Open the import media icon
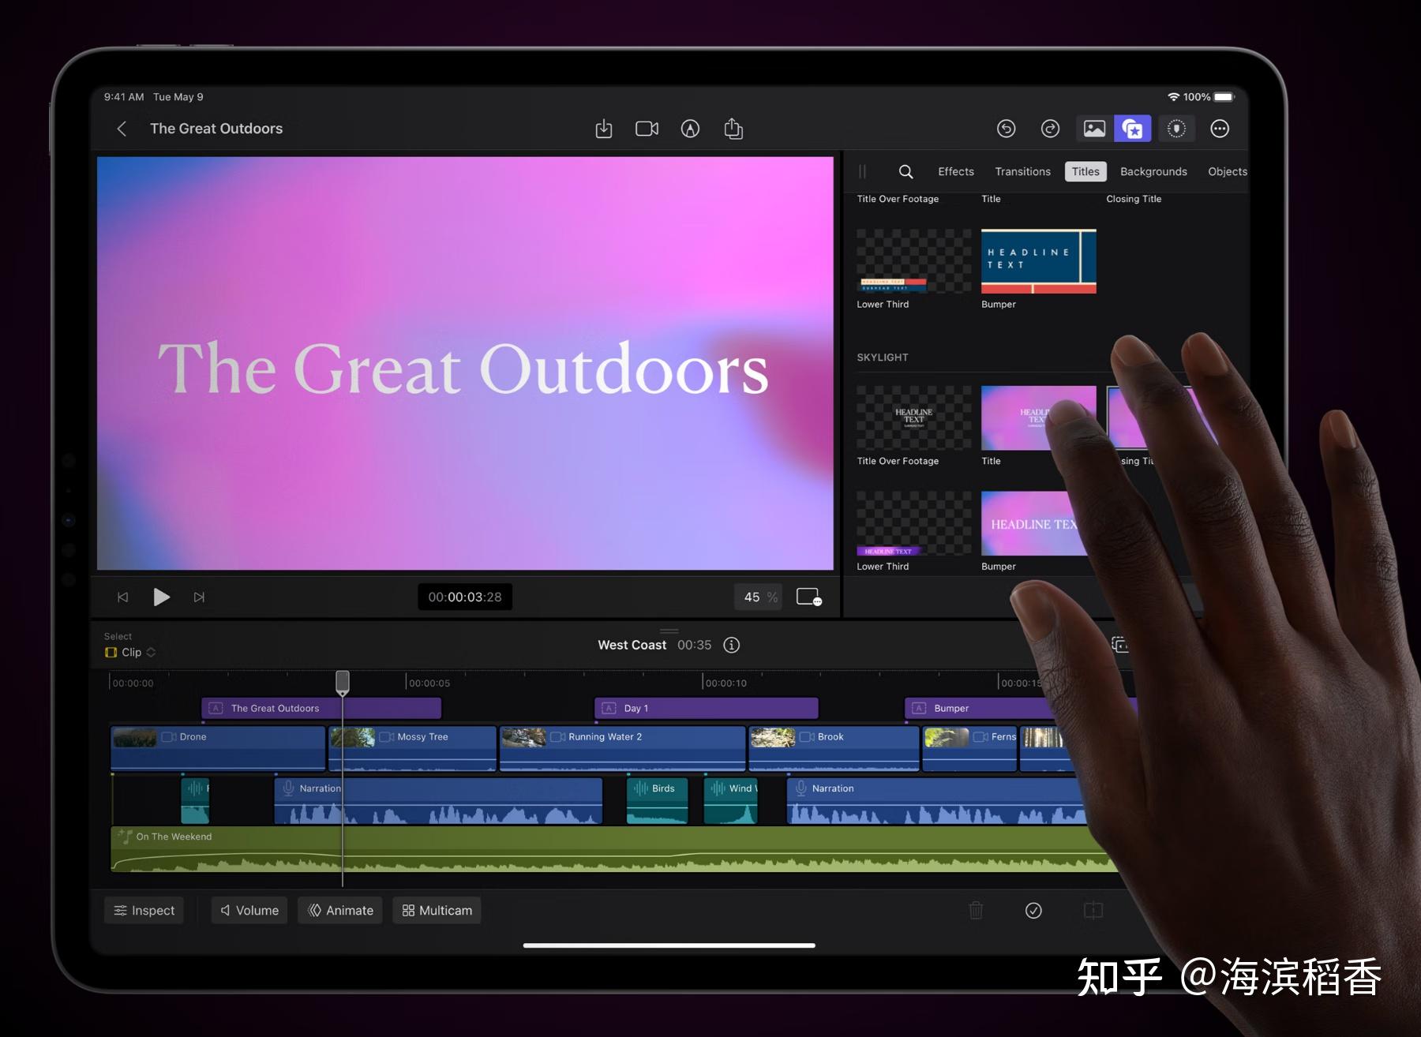Image resolution: width=1421 pixels, height=1037 pixels. [604, 129]
